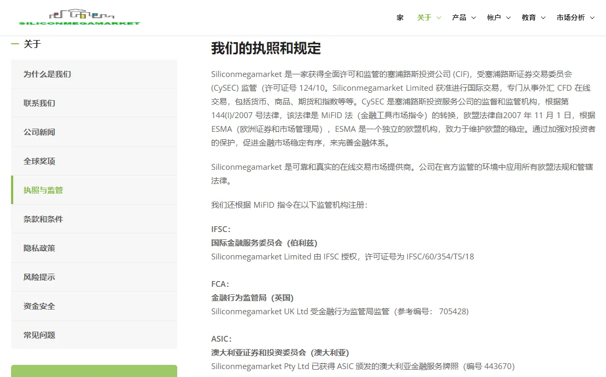The height and width of the screenshot is (377, 606).
Task: Click the paragraph starting Siliconmegamarket 是可靠和真实
Action: coord(402,174)
